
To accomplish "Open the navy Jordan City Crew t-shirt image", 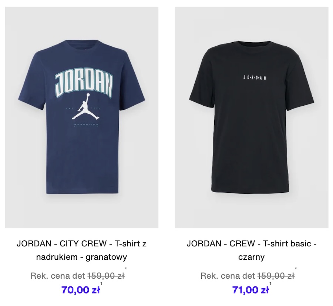I will coord(81,117).
